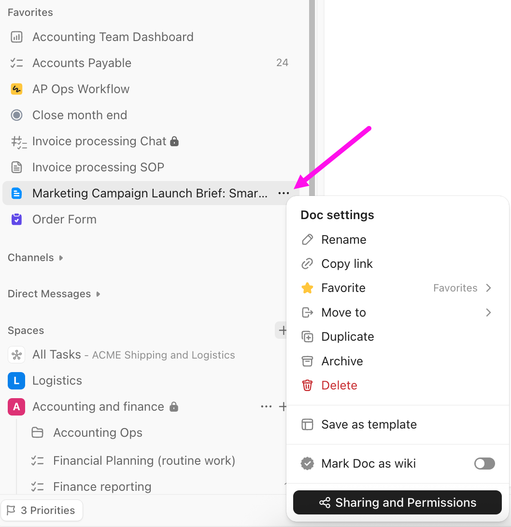Open 3 Priorities at the bottom
The image size is (511, 527).
42,510
